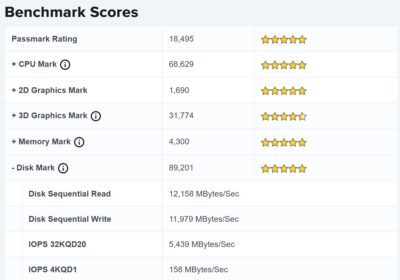The width and height of the screenshot is (400, 280).
Task: Open the Disk Mark info icon
Action: point(63,168)
